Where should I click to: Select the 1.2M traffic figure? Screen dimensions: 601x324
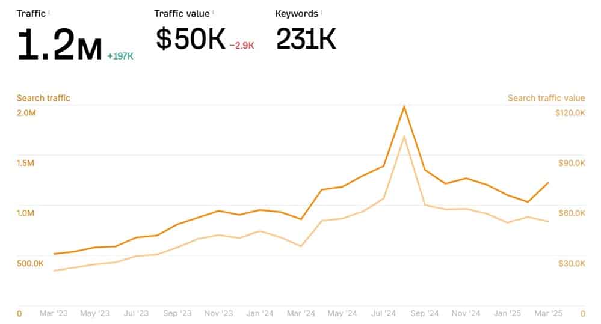[x=60, y=44]
